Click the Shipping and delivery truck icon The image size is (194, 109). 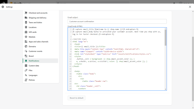pos(26,18)
